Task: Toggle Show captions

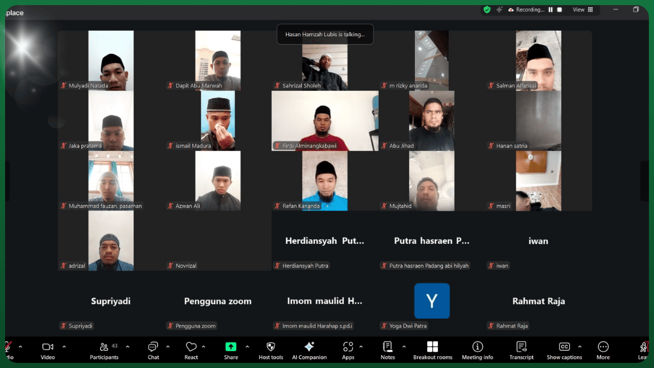Action: (564, 351)
